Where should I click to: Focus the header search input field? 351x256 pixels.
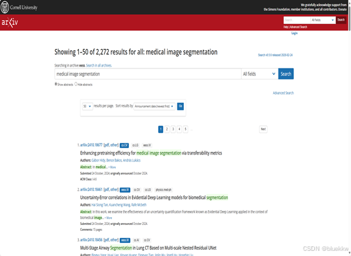[297, 20]
